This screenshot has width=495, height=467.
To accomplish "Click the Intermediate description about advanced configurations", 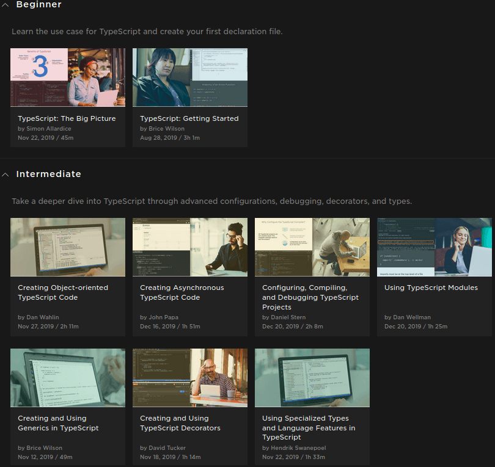I will pos(212,201).
